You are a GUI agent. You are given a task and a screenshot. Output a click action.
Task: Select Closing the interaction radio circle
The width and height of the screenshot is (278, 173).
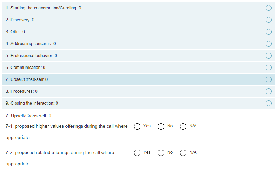pyautogui.click(x=268, y=103)
